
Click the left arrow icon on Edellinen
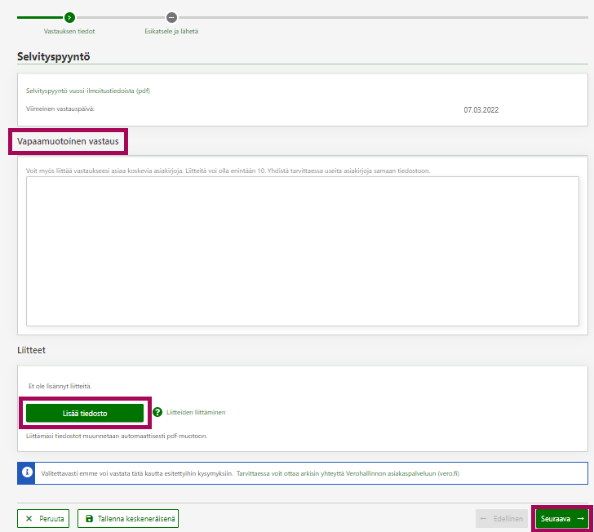[485, 518]
